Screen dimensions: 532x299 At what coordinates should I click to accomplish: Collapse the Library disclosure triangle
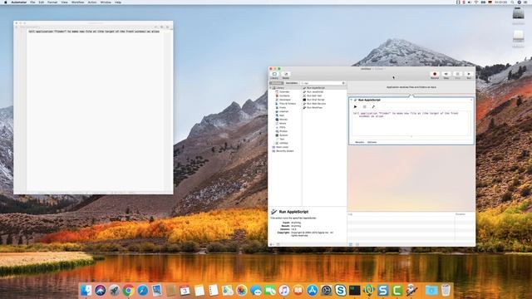[271, 88]
